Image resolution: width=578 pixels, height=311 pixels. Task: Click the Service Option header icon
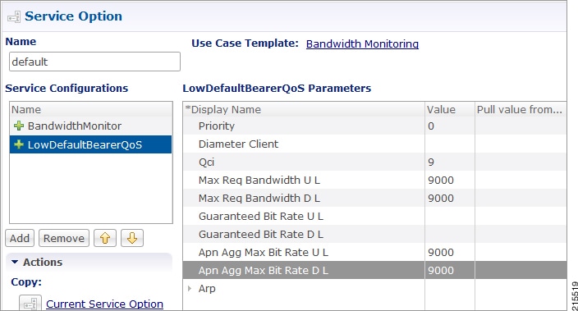tap(14, 17)
